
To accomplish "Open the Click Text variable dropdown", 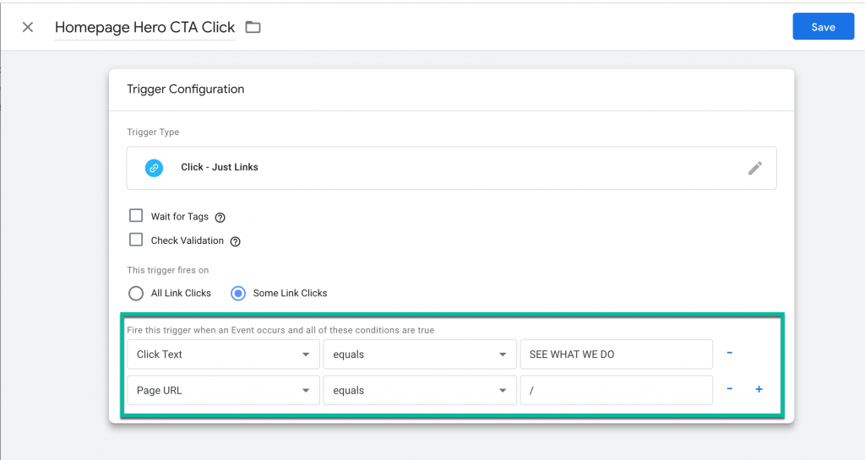I will [x=223, y=354].
